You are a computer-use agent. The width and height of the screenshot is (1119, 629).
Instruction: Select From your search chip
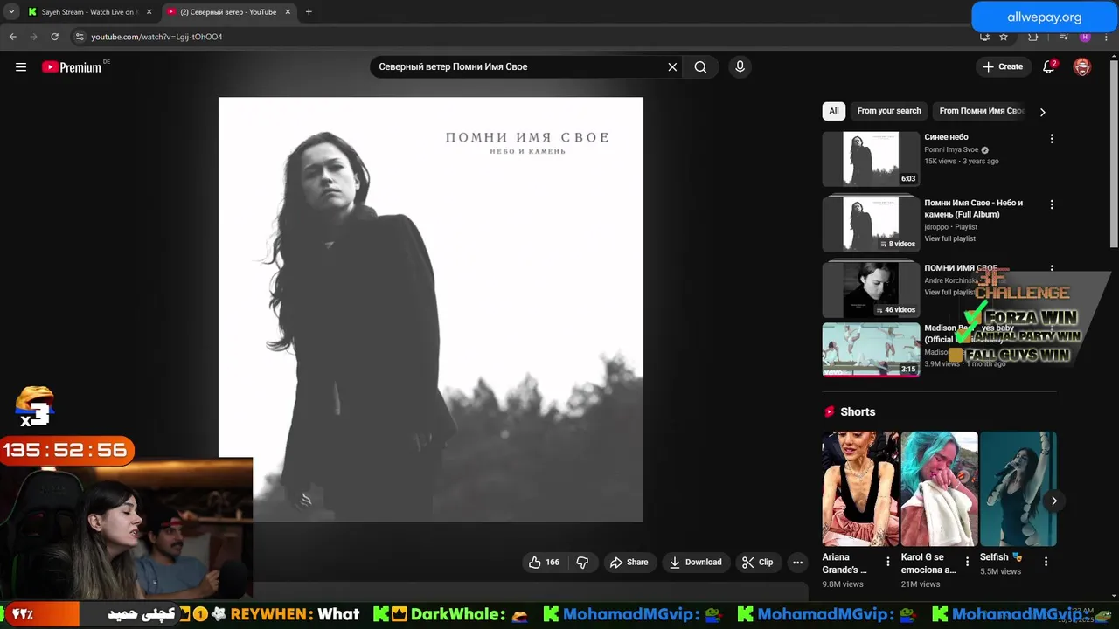[889, 111]
